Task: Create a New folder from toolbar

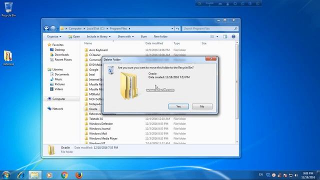Action: click(x=160, y=36)
